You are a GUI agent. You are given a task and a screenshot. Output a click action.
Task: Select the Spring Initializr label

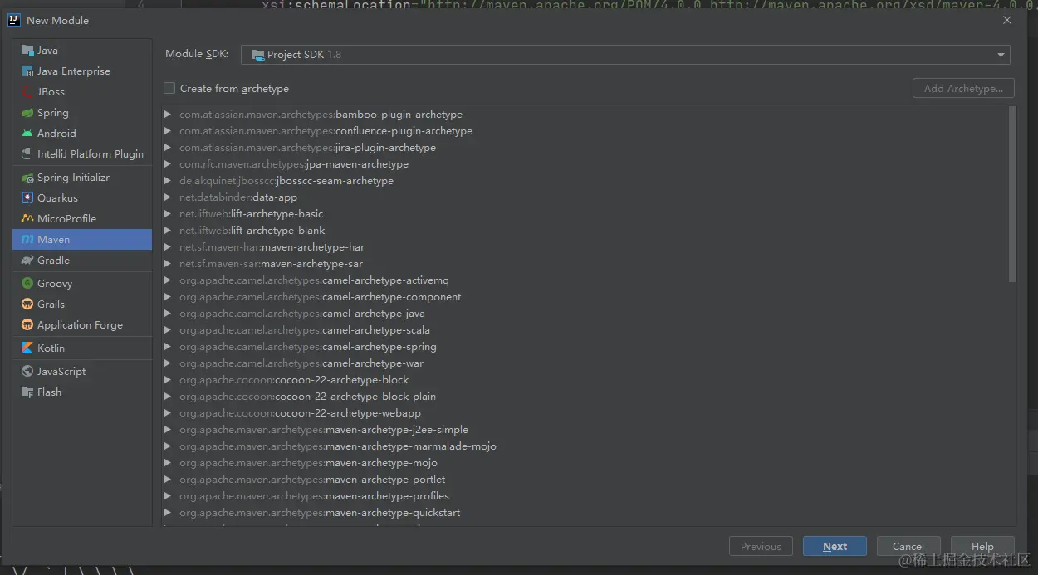pos(73,178)
